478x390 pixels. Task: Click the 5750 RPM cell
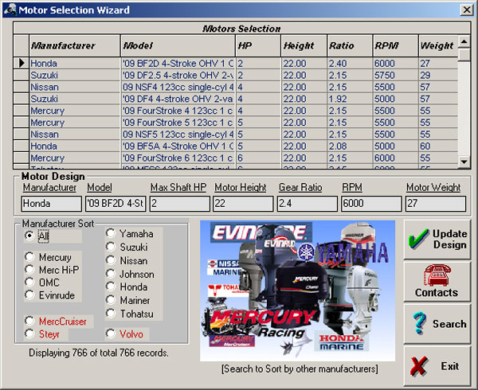[x=396, y=75]
